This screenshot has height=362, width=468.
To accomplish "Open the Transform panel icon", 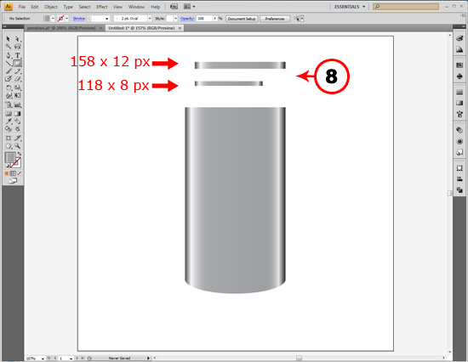I will coord(459,168).
